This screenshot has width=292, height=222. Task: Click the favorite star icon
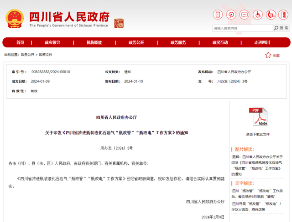pos(268,55)
